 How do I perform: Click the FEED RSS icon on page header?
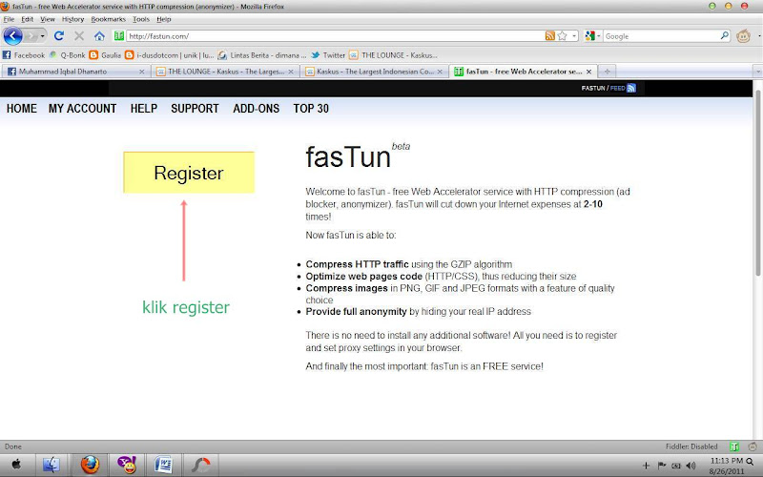coord(631,88)
